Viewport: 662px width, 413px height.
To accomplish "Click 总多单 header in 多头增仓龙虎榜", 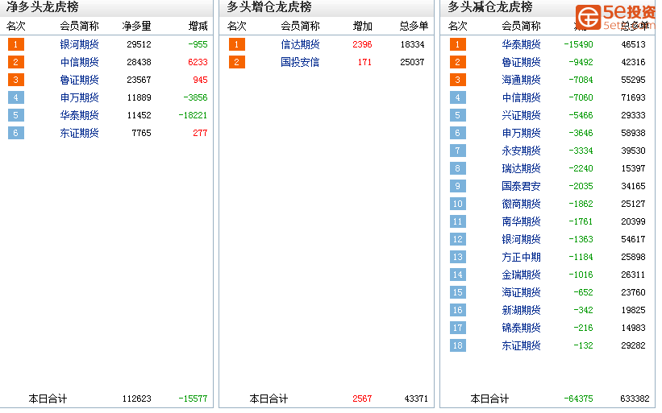I will click(414, 26).
